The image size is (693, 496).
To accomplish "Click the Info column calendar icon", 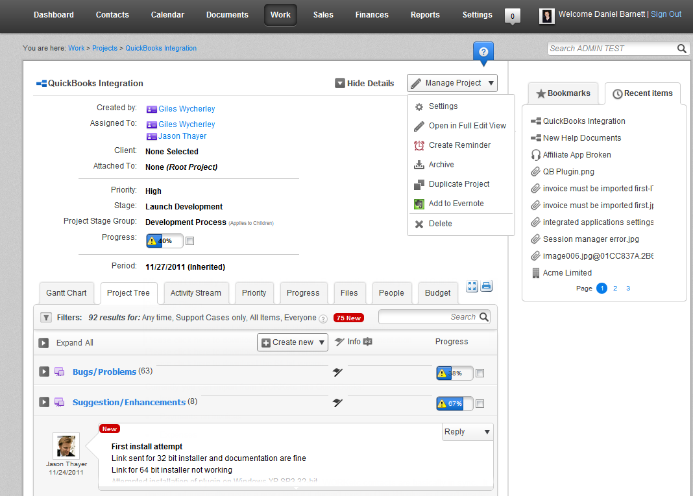I will [367, 342].
